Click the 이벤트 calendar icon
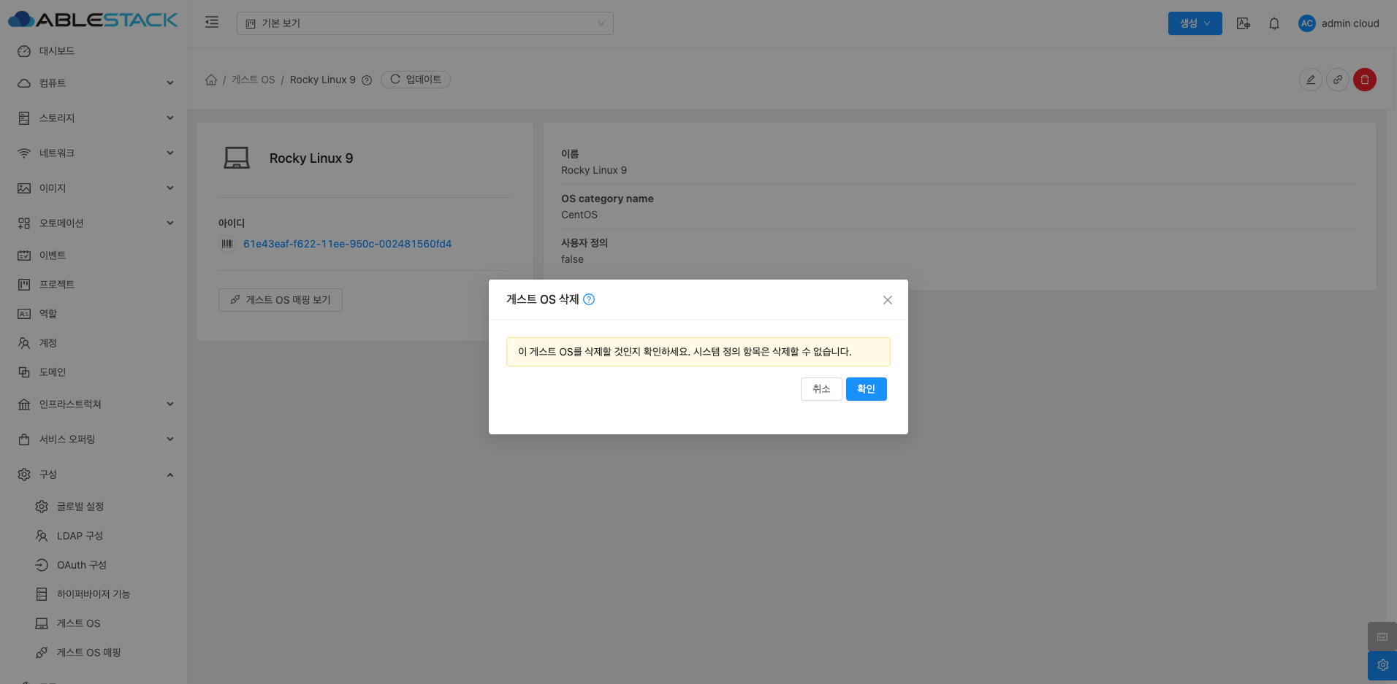 [x=24, y=255]
